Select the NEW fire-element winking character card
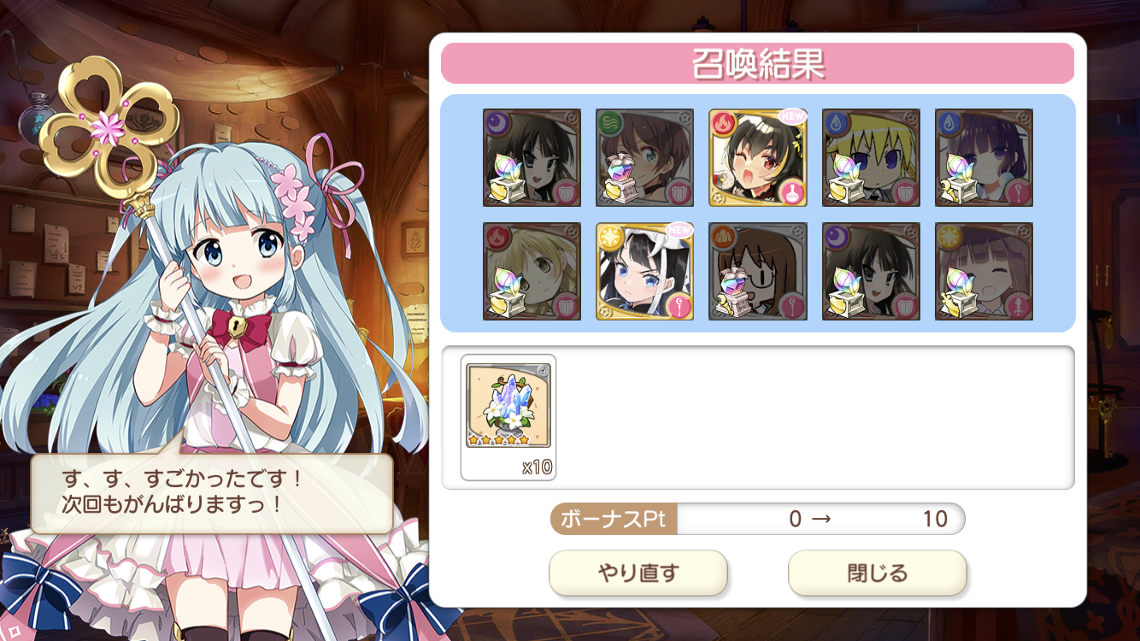The height and width of the screenshot is (641, 1140). pos(757,157)
